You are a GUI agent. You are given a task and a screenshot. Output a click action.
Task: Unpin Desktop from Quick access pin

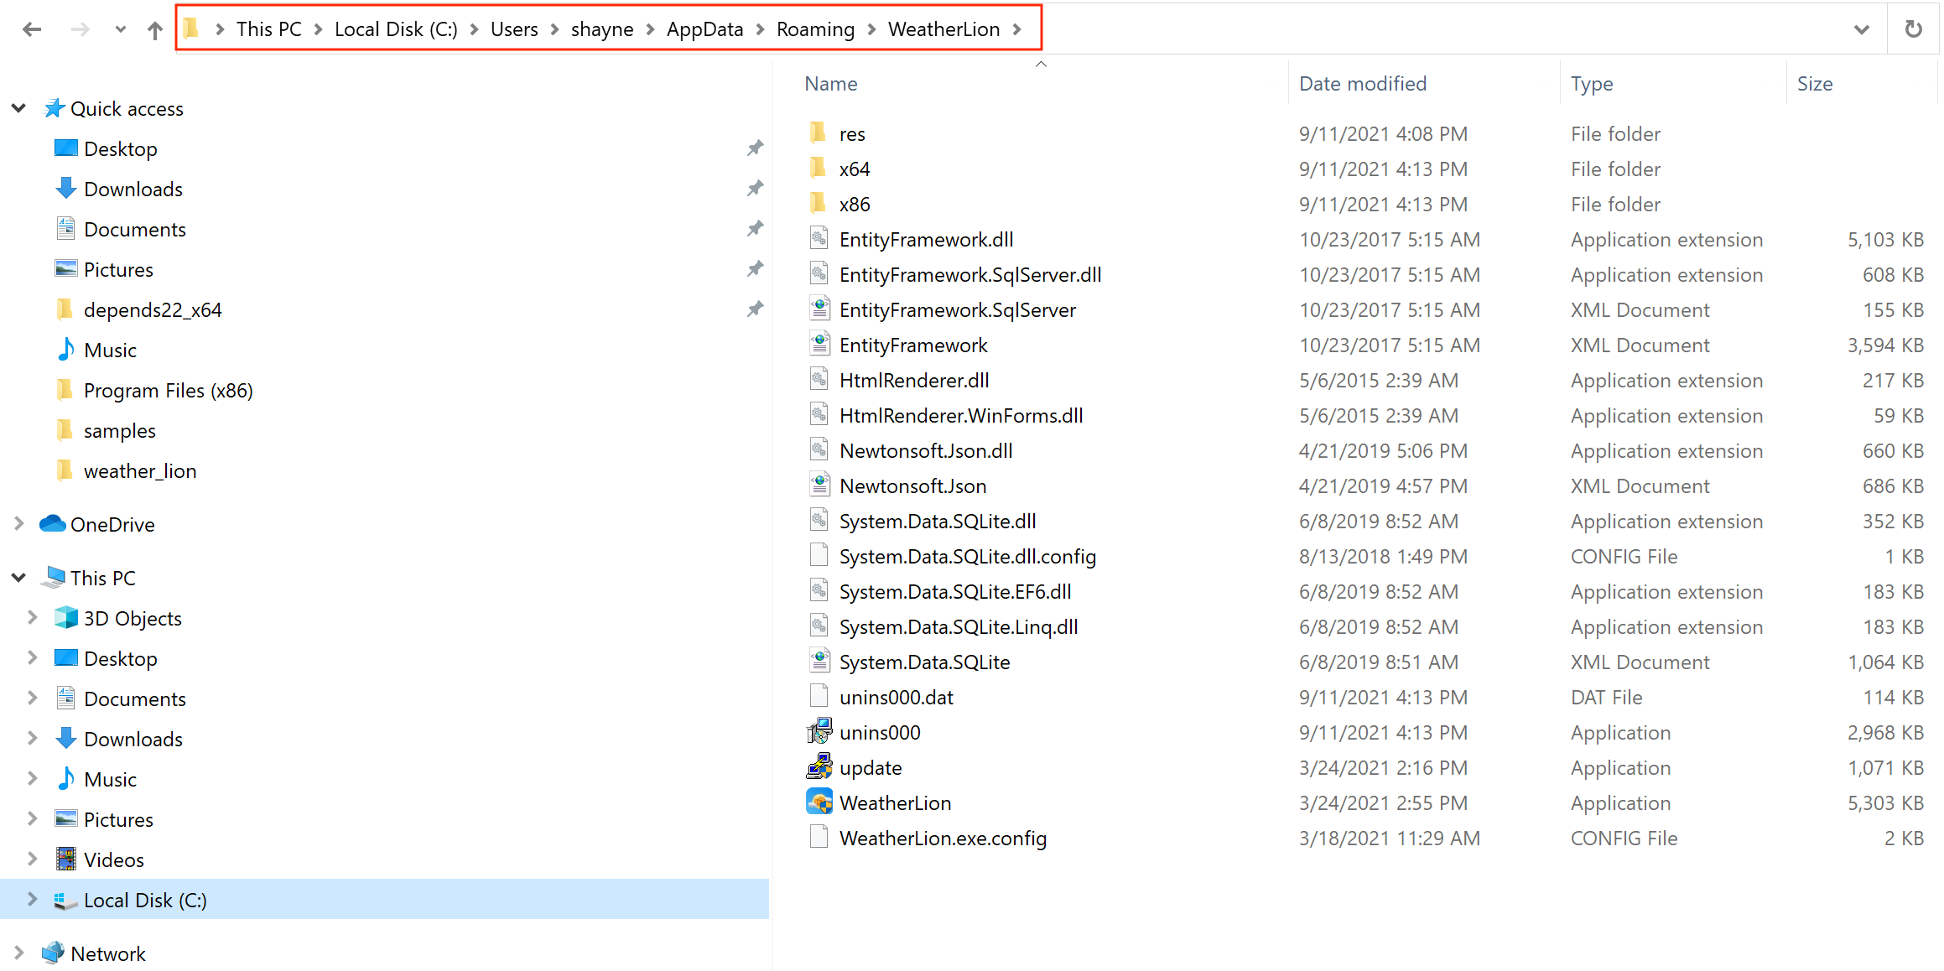click(755, 148)
